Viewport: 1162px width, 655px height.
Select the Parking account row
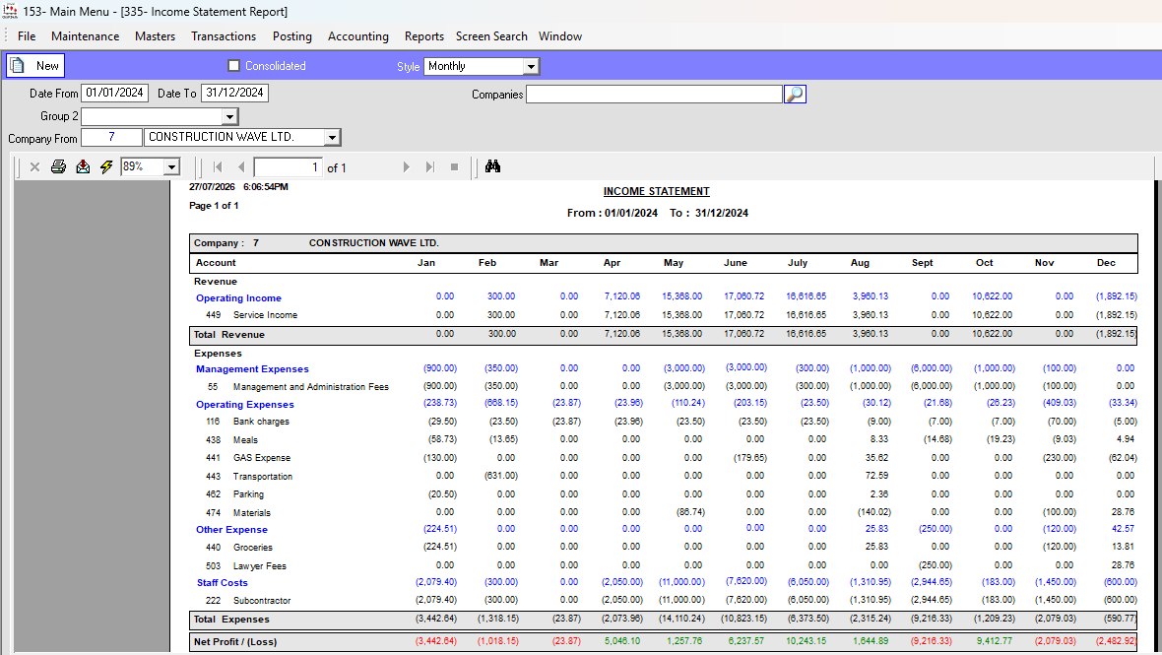[664, 494]
